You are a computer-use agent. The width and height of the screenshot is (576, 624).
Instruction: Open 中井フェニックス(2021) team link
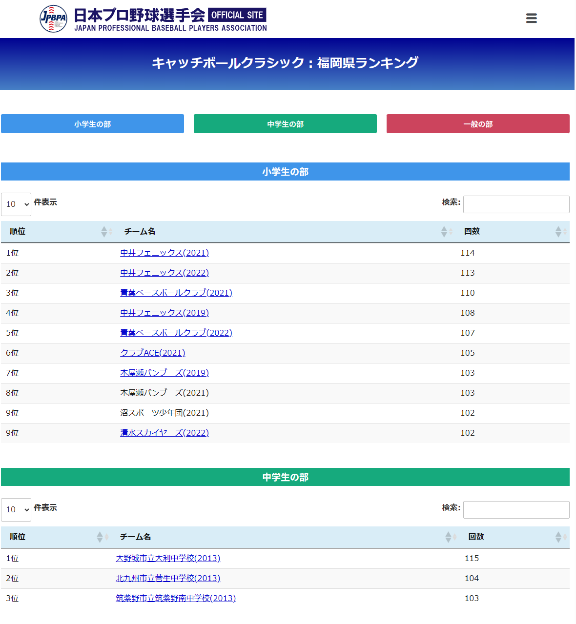coord(165,253)
